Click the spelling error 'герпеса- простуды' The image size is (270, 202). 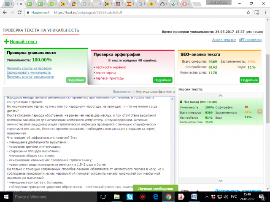(110, 78)
